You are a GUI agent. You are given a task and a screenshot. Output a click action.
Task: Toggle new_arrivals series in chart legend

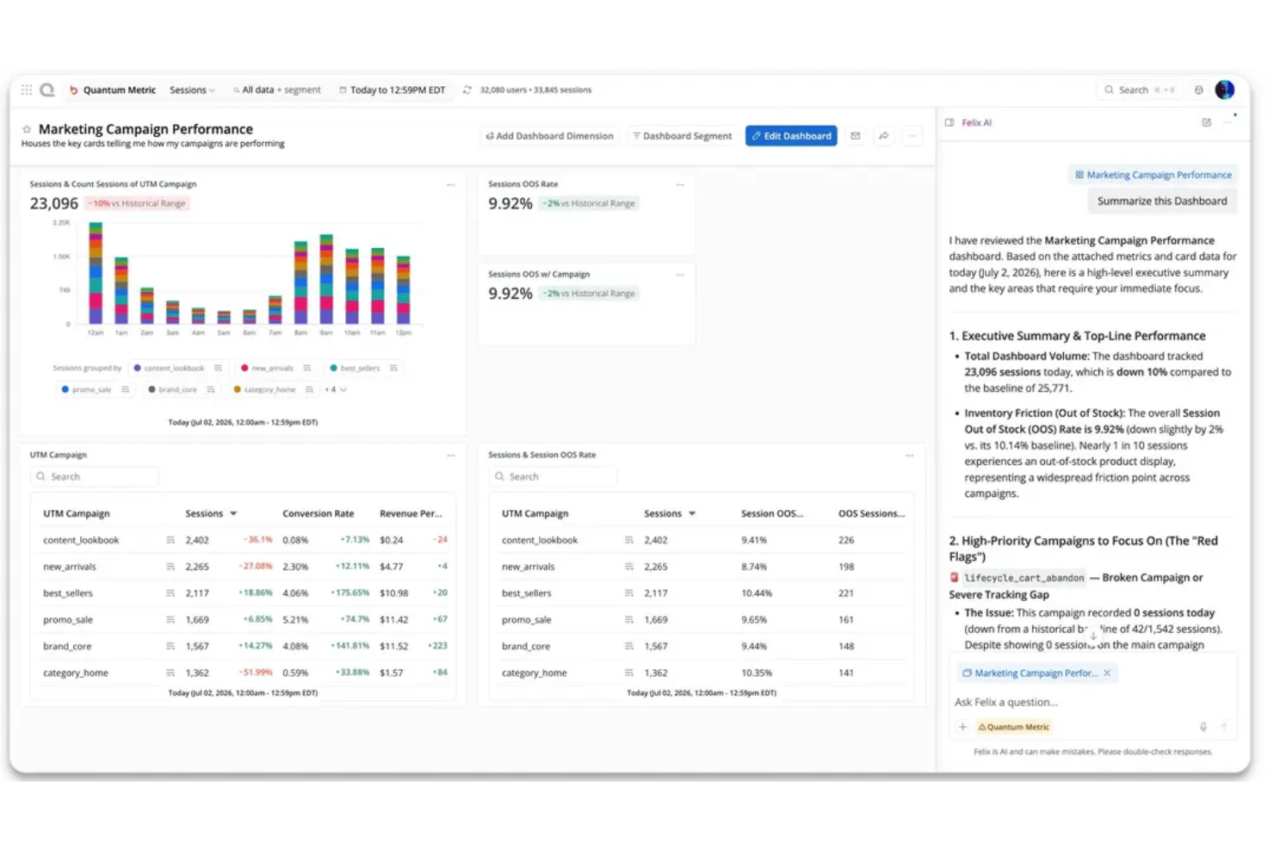tap(268, 368)
